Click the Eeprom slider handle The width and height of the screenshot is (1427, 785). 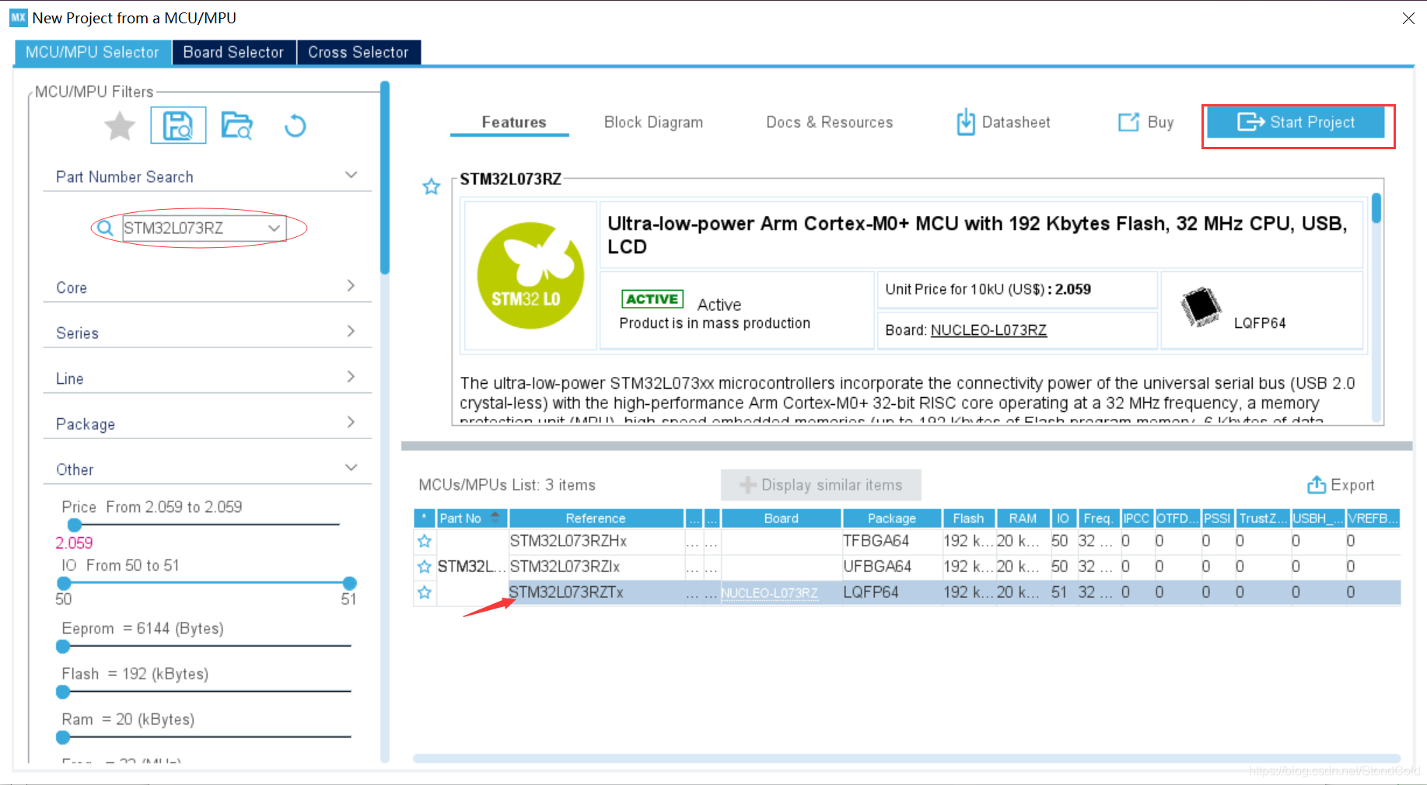click(63, 646)
